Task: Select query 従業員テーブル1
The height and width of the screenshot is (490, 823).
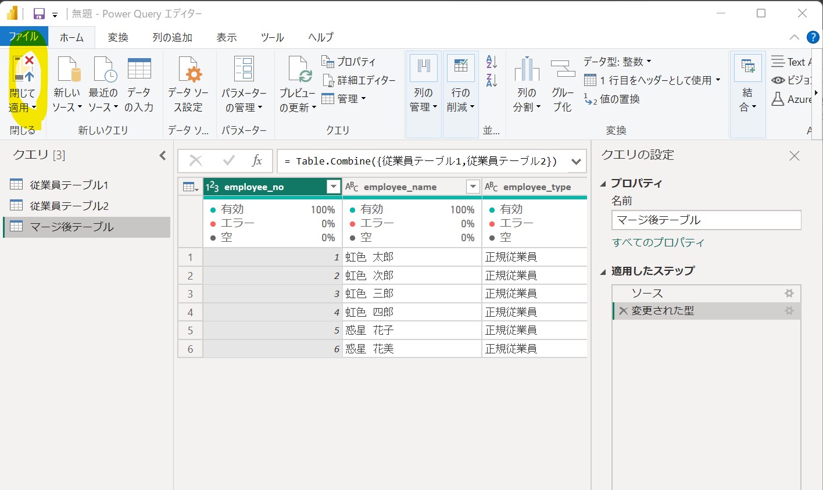Action: pos(86,185)
